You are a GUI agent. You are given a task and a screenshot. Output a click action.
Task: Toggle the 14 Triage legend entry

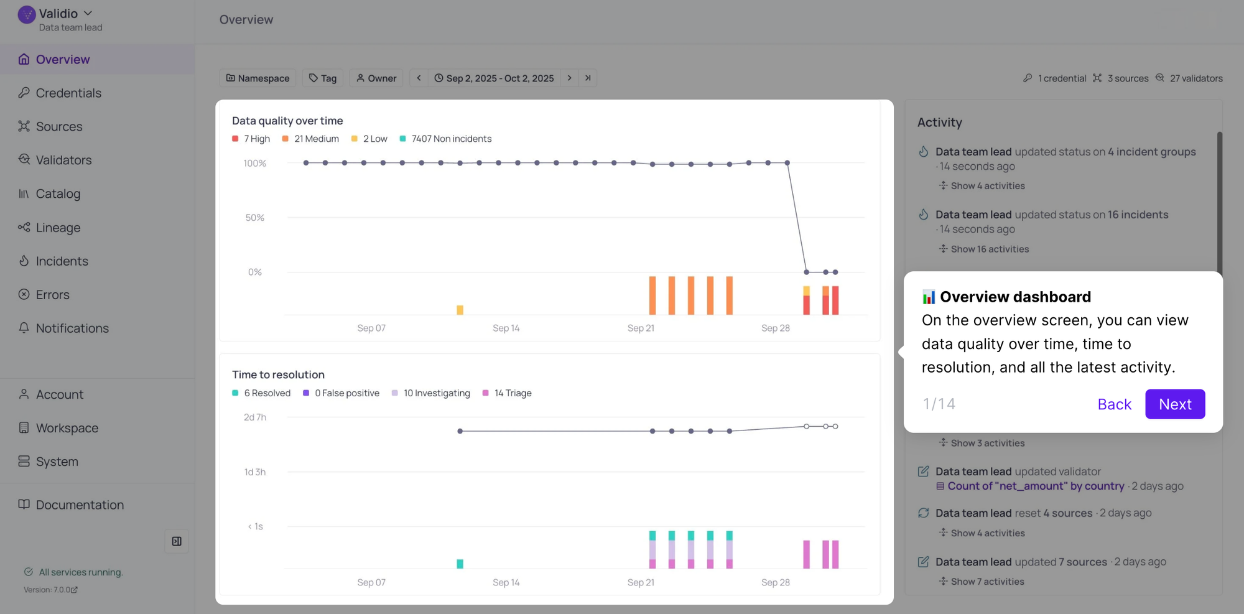pyautogui.click(x=507, y=393)
